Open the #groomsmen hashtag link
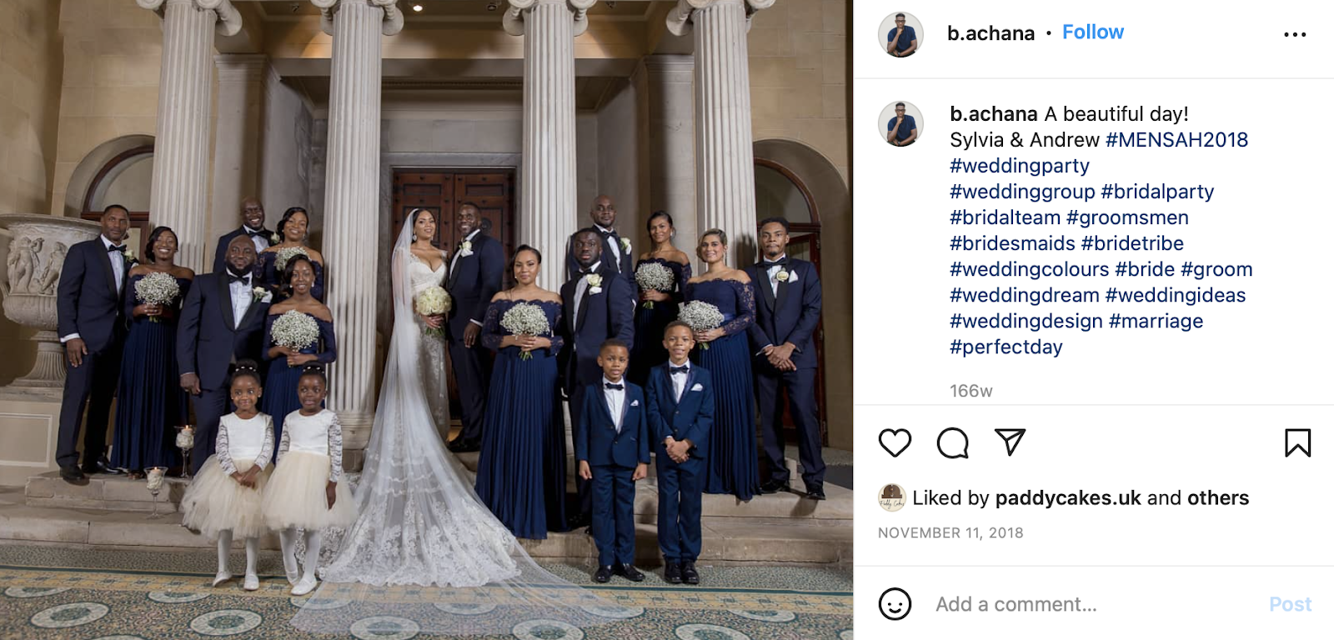 1127,217
